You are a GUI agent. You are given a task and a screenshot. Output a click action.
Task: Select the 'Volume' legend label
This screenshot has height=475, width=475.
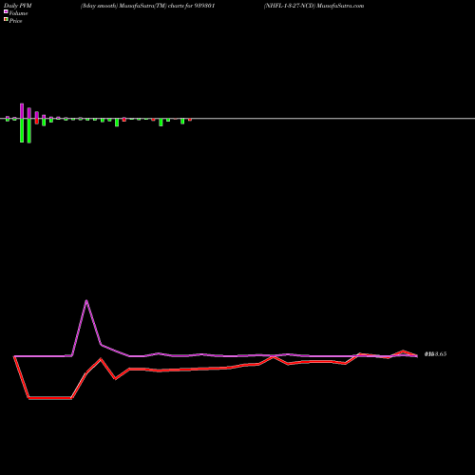tap(18, 13)
